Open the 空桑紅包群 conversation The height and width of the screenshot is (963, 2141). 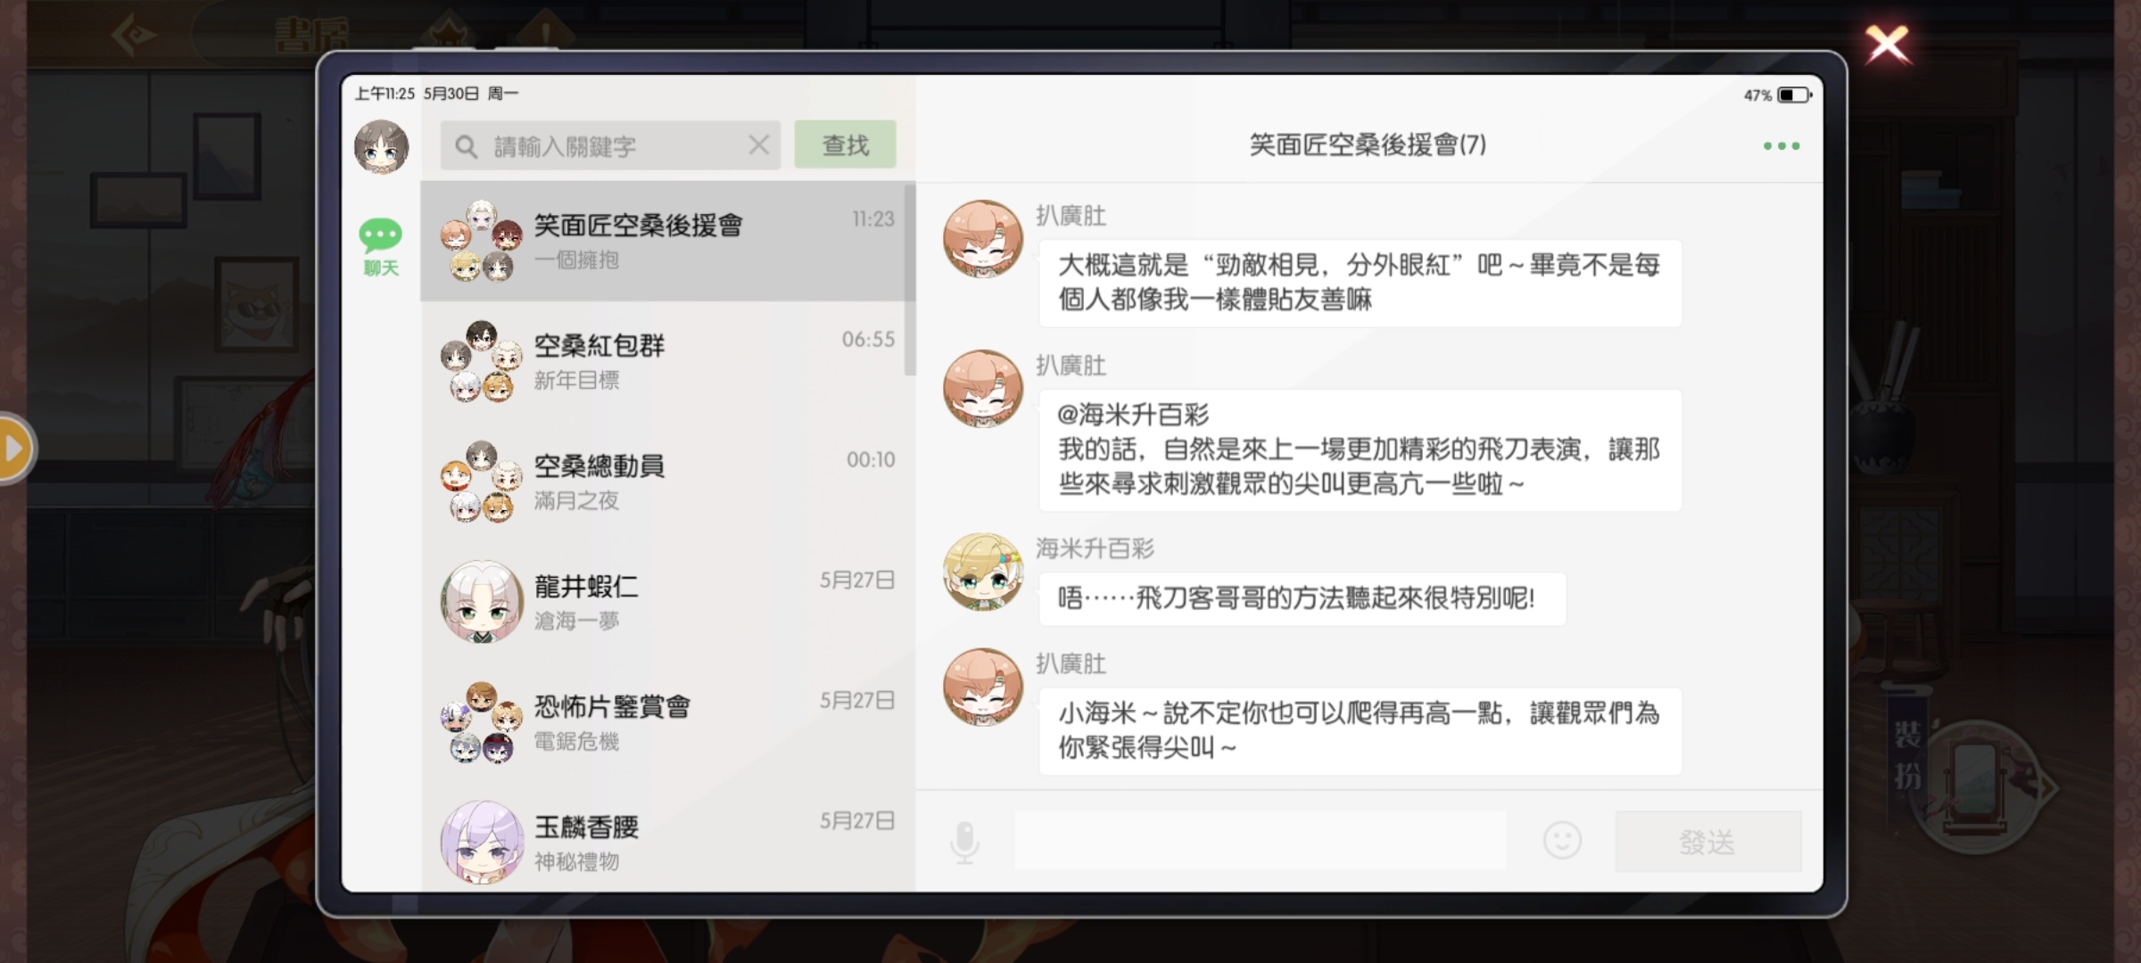pyautogui.click(x=664, y=361)
